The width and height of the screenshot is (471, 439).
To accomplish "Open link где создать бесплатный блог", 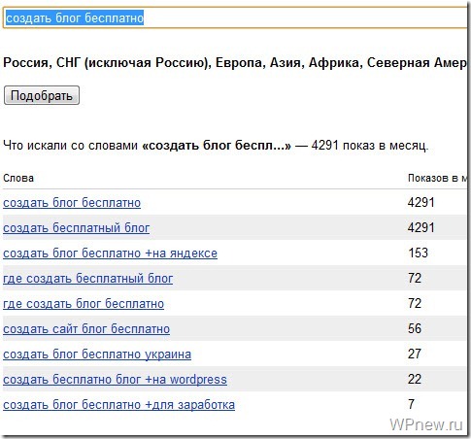I will point(88,279).
